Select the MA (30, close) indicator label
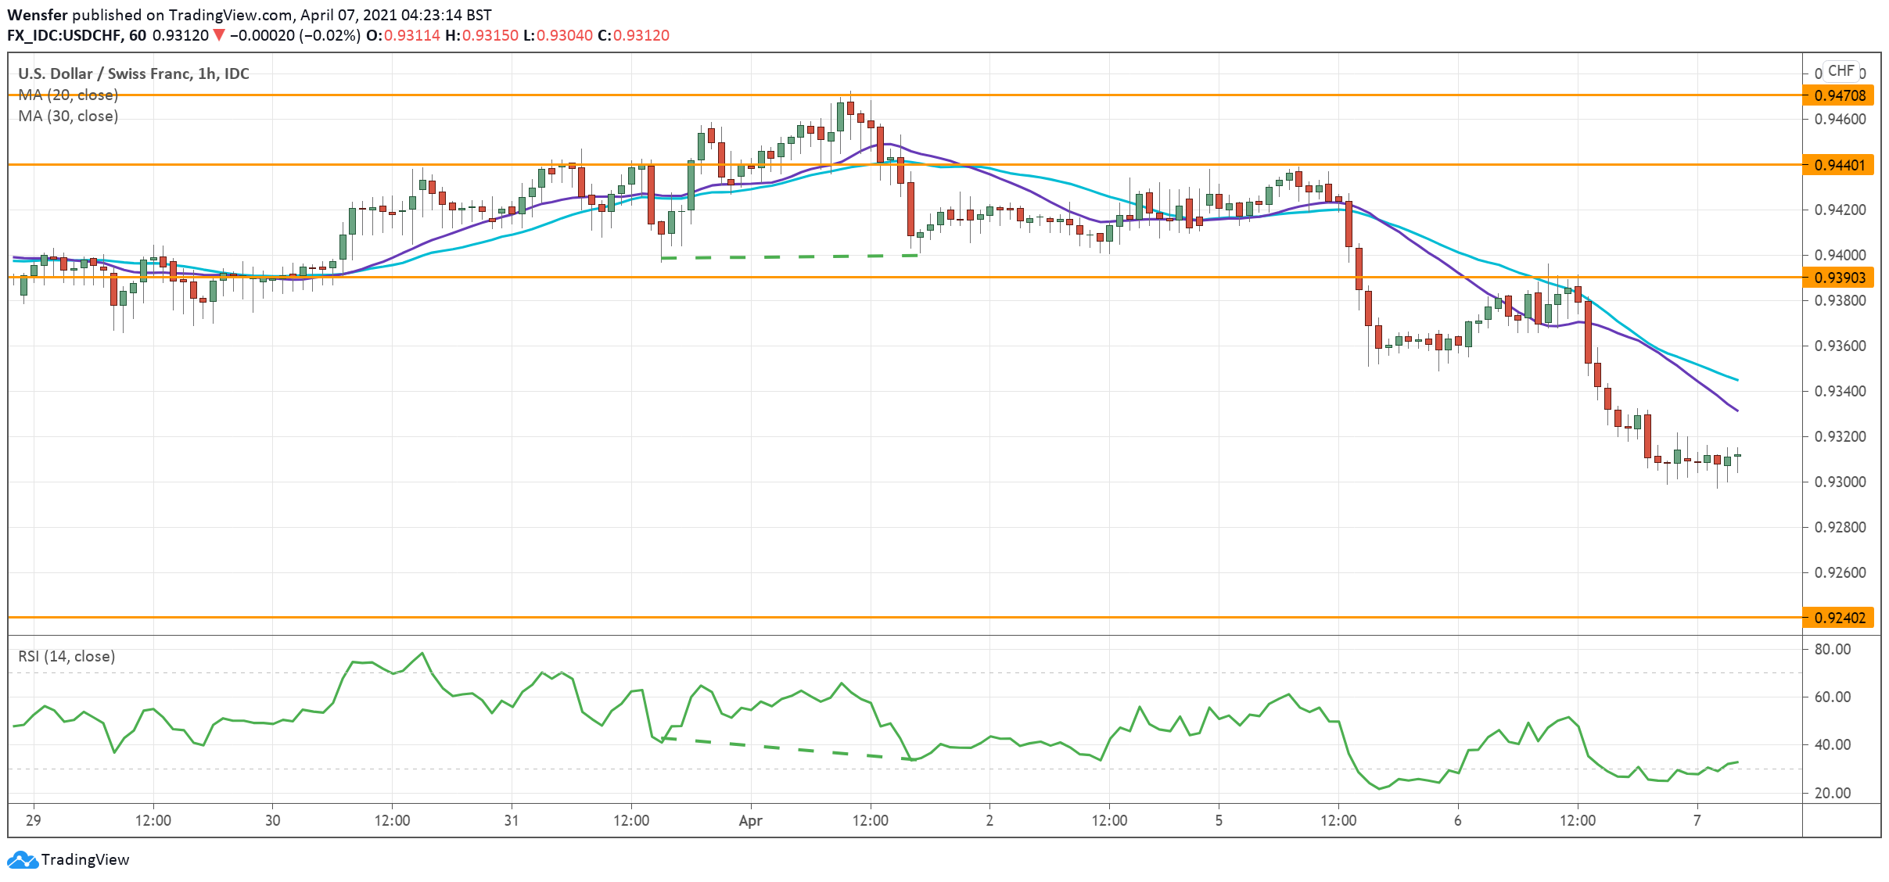The height and width of the screenshot is (882, 1889). pyautogui.click(x=68, y=116)
